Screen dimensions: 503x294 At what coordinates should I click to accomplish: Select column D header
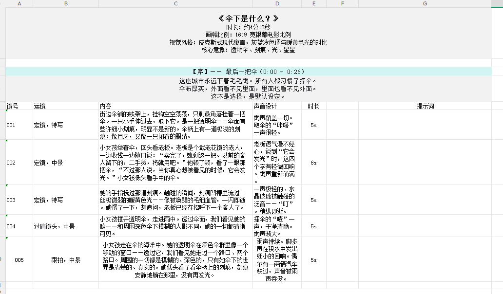pos(277,3)
